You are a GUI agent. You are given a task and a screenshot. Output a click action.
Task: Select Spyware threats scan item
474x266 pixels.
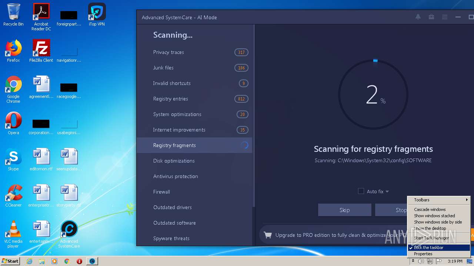194,238
